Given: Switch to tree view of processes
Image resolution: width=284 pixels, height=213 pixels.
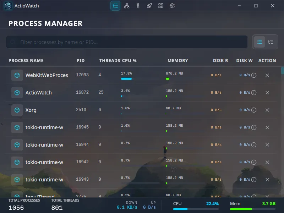Looking at the screenshot, I should [271, 42].
